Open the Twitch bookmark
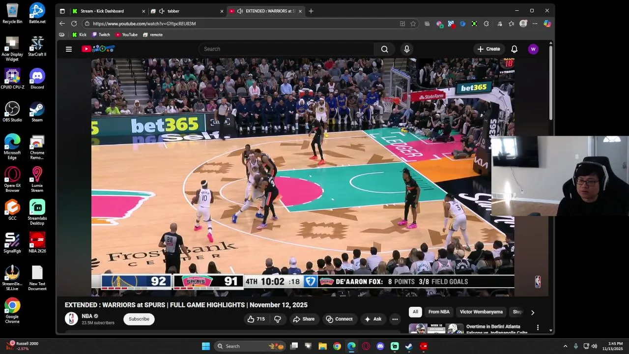Screen dimensions: 629x354 101,35
